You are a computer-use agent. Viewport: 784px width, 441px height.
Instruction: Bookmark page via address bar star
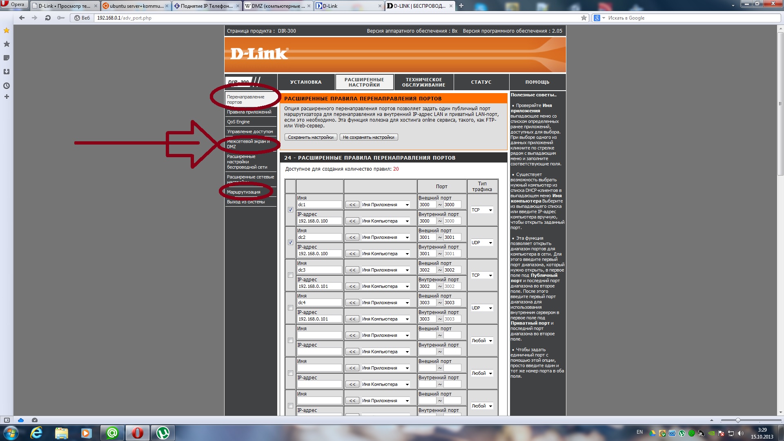point(584,18)
